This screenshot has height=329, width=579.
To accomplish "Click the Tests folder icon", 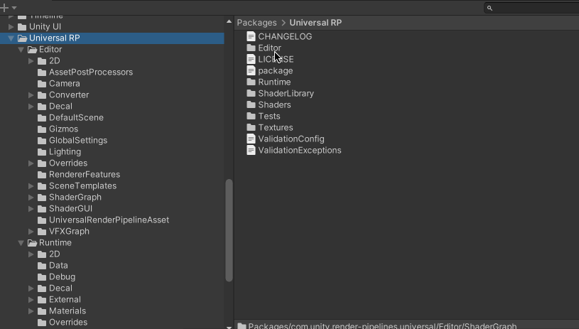I will (251, 116).
